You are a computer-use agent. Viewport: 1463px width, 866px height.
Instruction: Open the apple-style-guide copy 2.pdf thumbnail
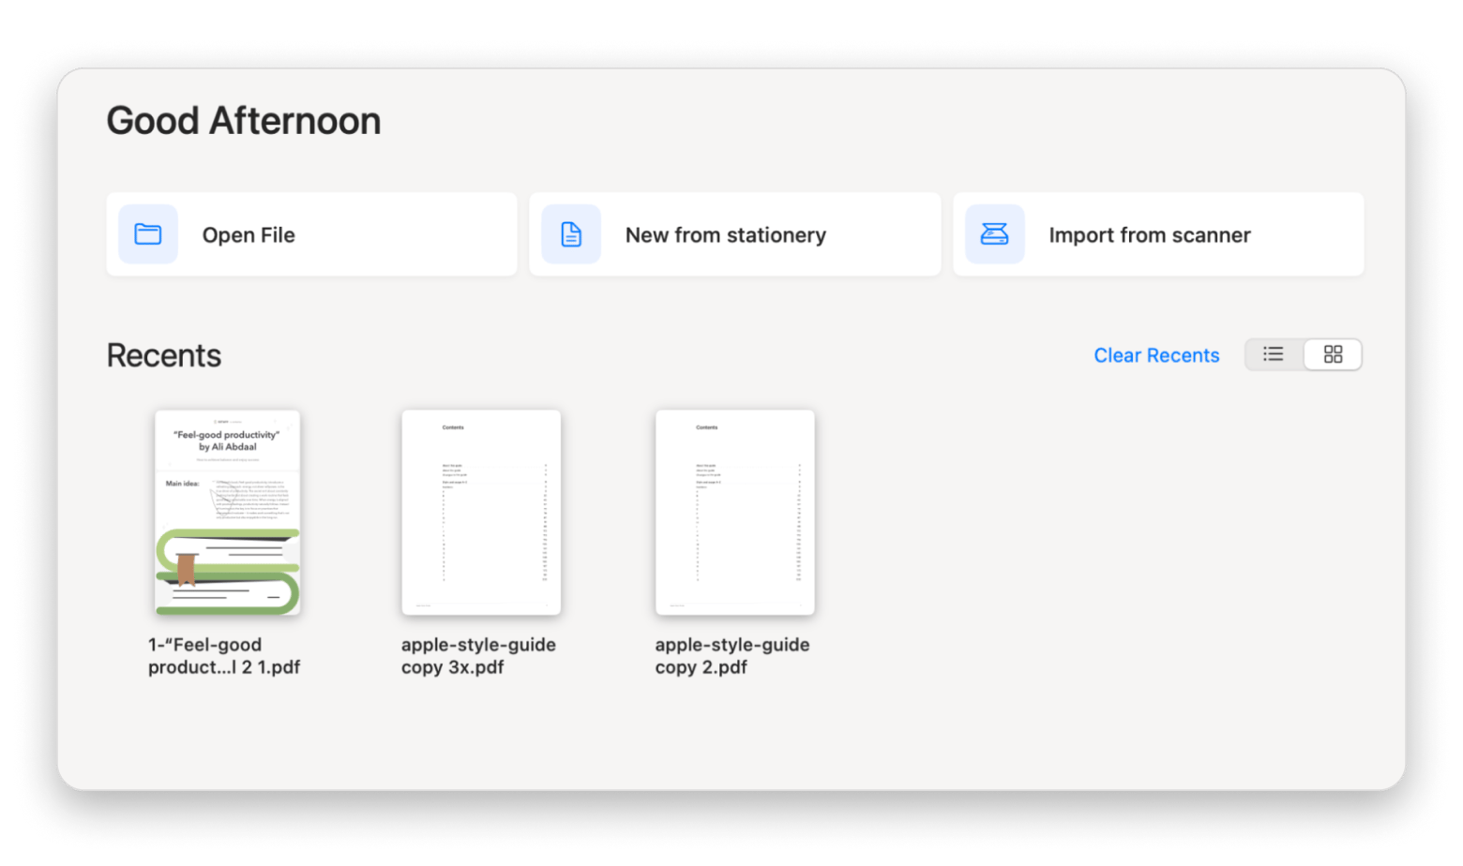733,512
